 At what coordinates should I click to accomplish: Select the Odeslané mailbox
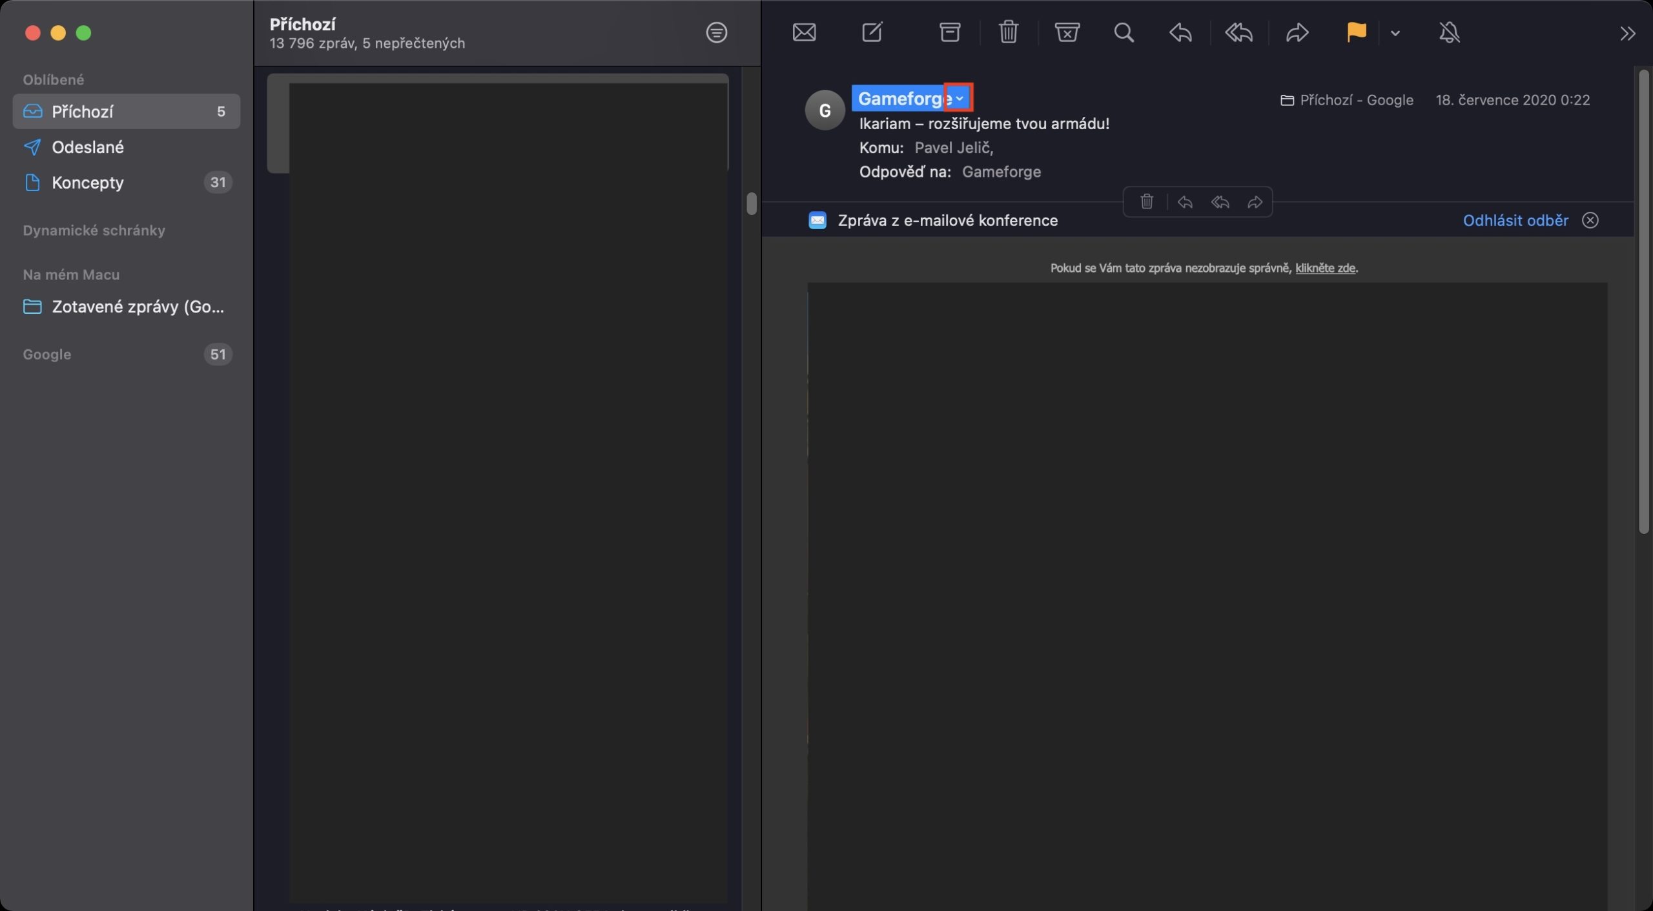pyautogui.click(x=88, y=147)
